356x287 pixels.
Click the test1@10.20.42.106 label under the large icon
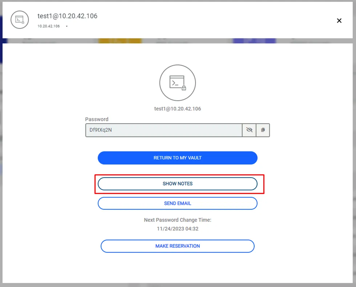[x=178, y=109]
